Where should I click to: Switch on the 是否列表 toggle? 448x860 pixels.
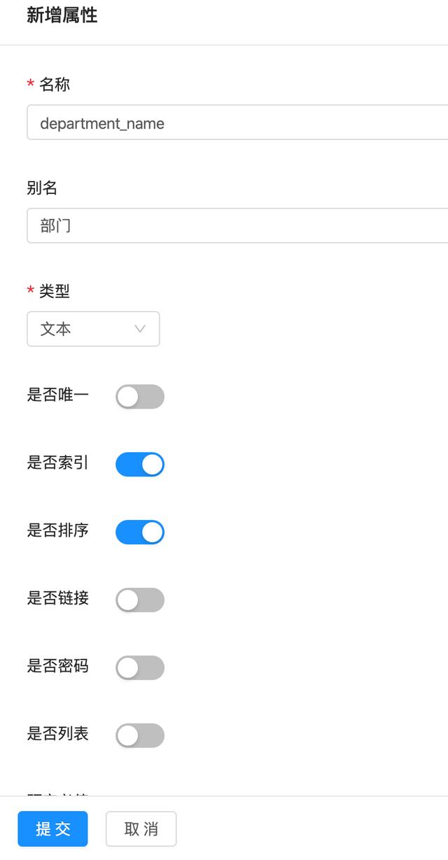140,736
